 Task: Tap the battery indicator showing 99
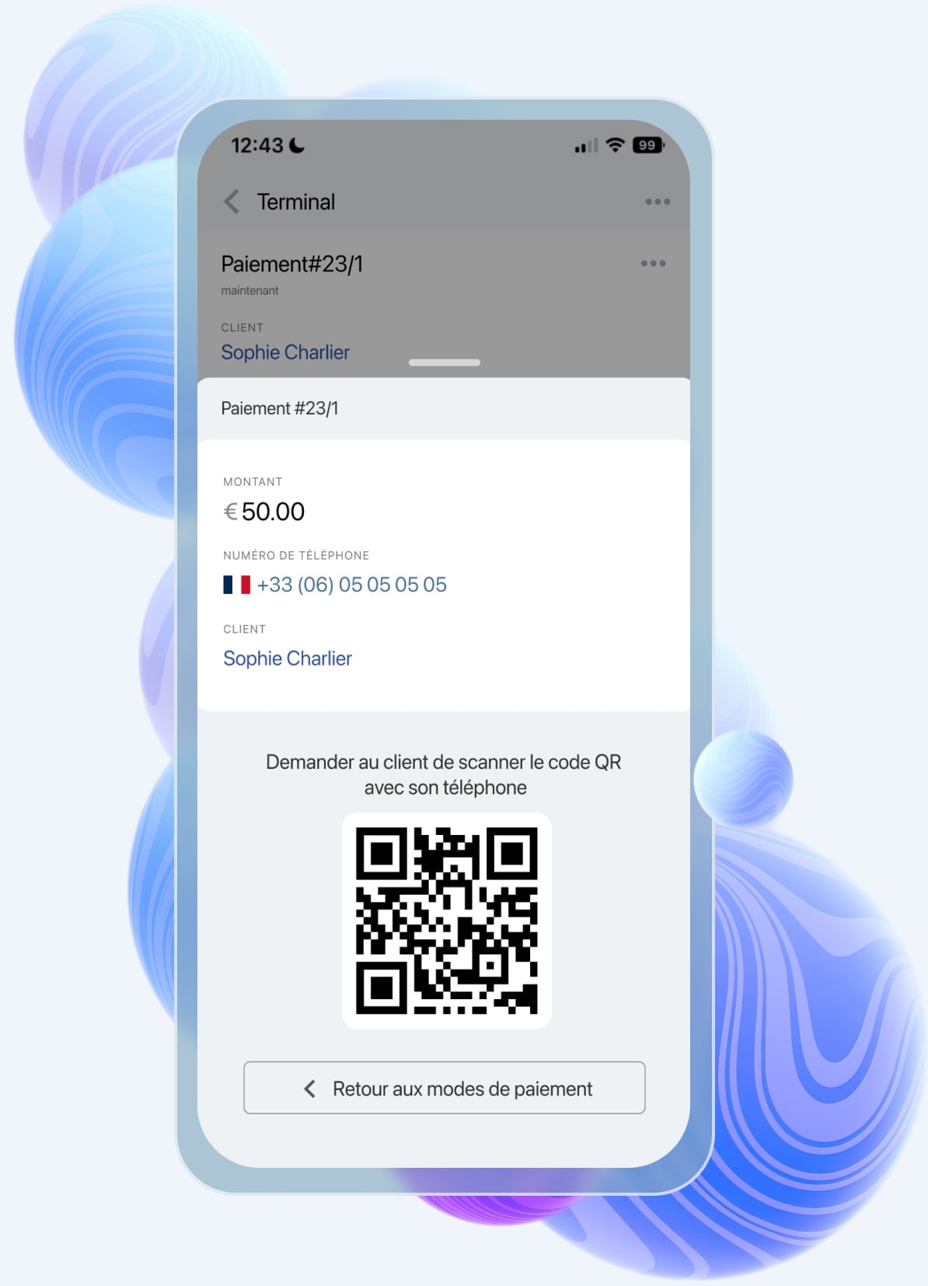pos(648,145)
